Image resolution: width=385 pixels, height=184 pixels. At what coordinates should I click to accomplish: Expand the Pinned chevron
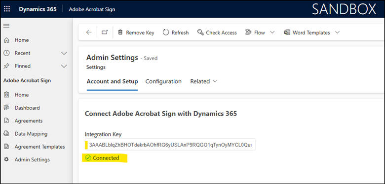pyautogui.click(x=64, y=66)
